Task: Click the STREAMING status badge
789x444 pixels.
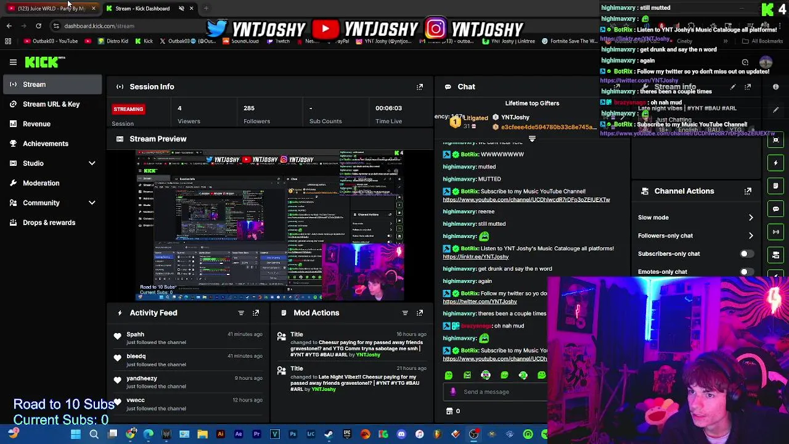Action: (x=128, y=109)
